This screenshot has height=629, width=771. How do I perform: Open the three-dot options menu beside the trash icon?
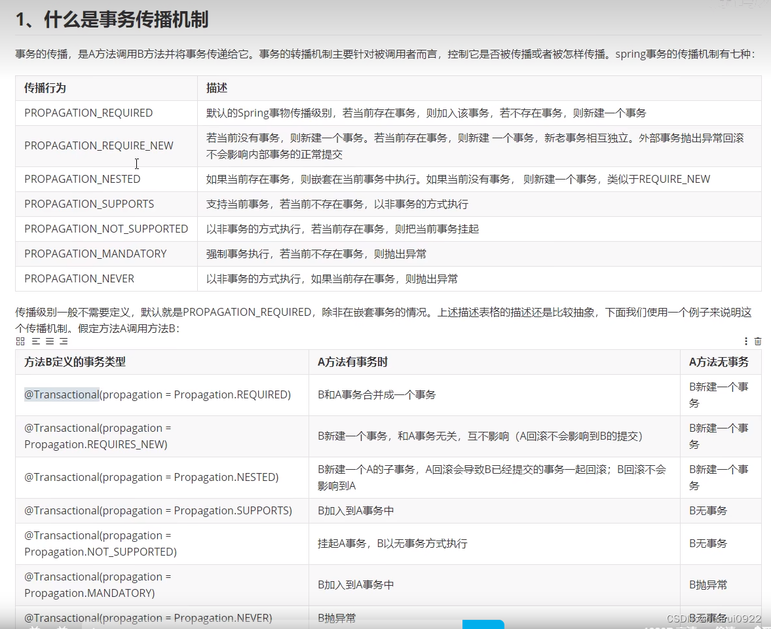pyautogui.click(x=745, y=341)
